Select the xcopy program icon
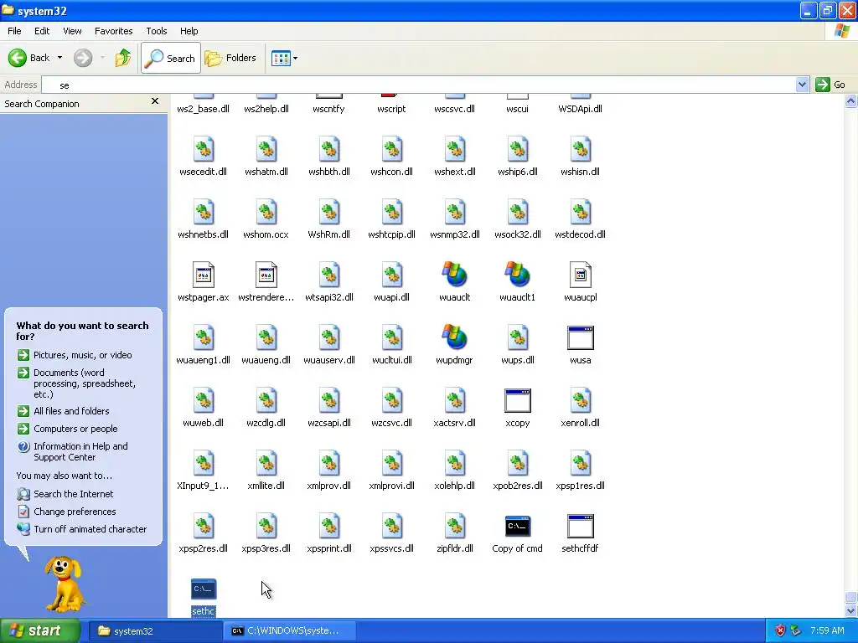 point(517,400)
